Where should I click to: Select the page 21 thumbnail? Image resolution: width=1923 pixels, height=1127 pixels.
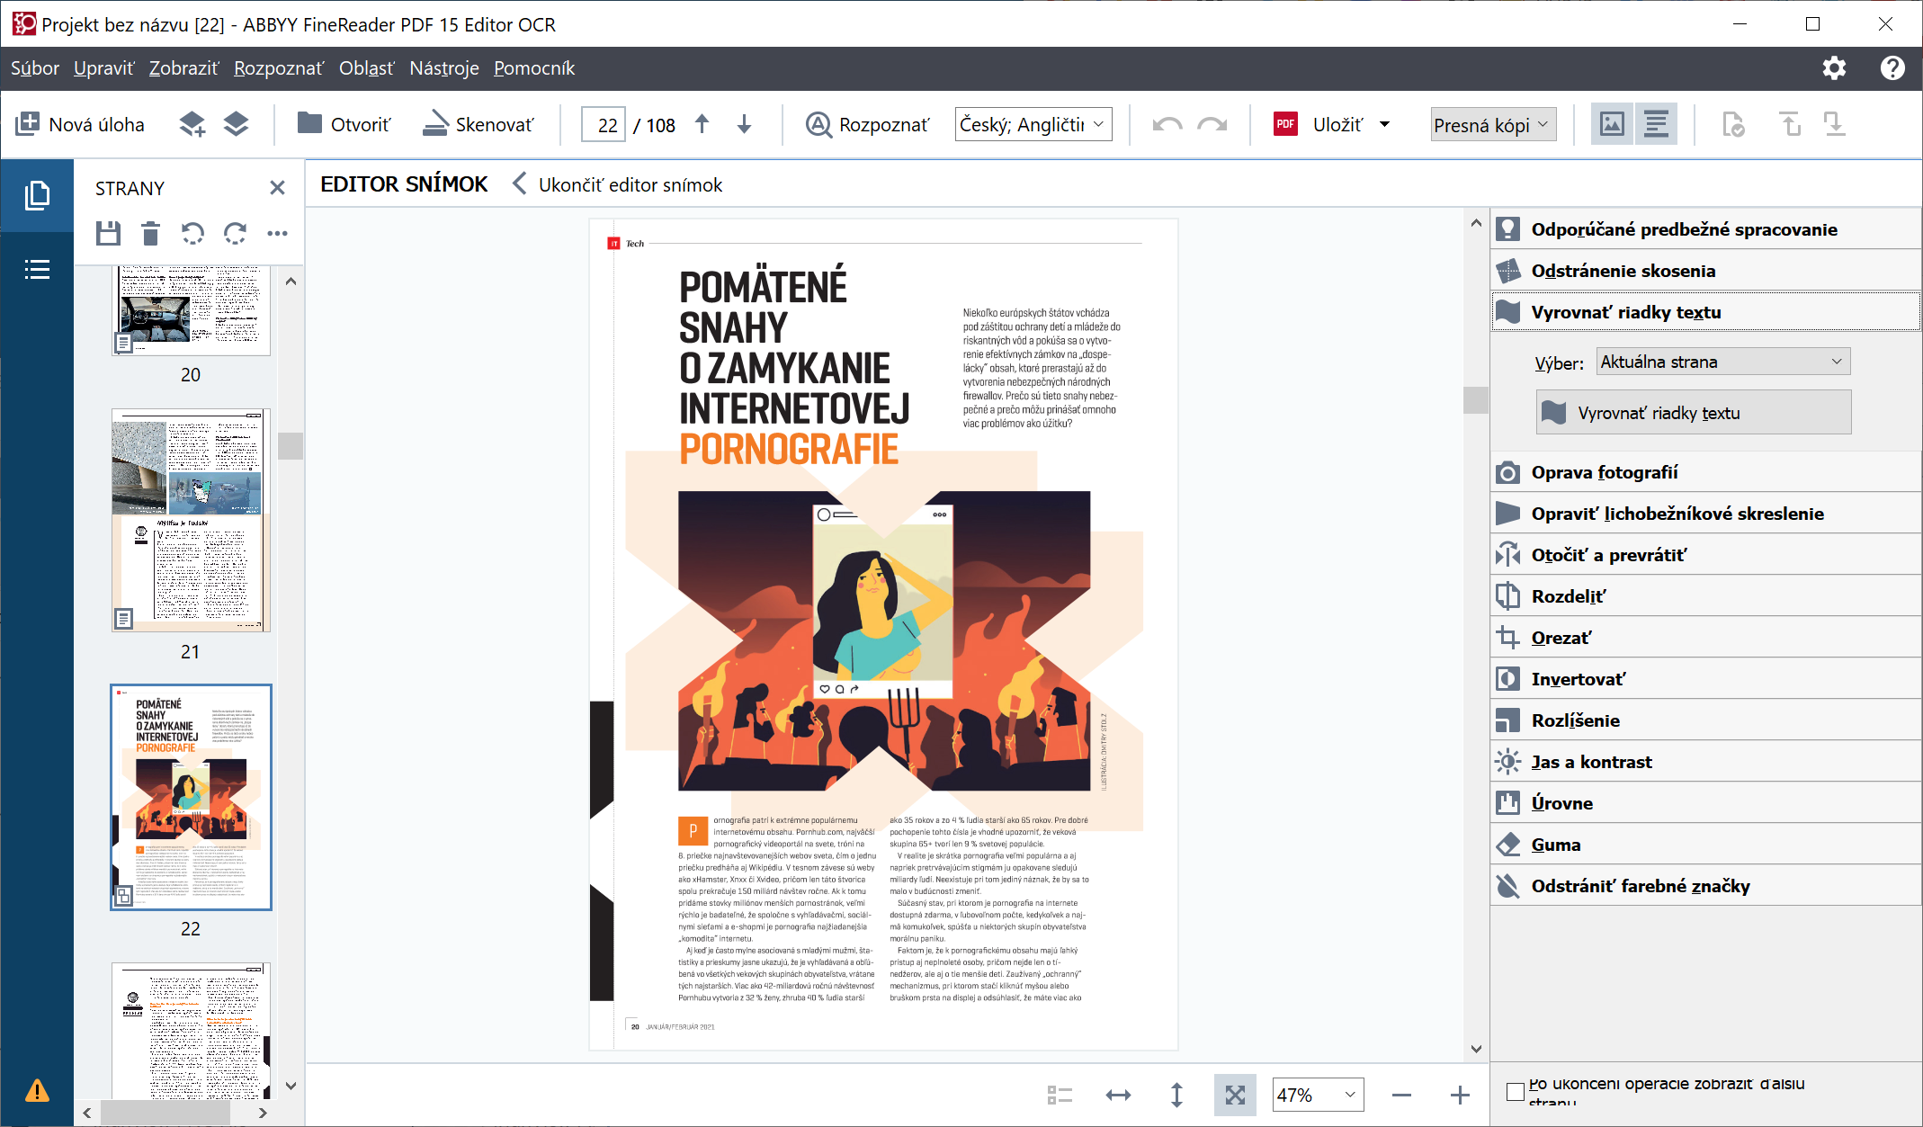coord(190,520)
